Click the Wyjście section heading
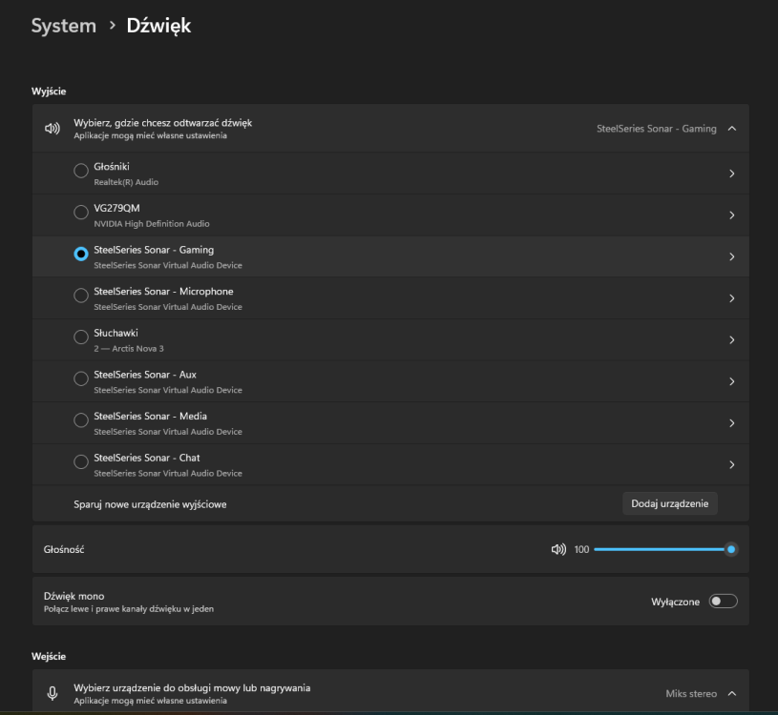This screenshot has height=715, width=778. (49, 92)
